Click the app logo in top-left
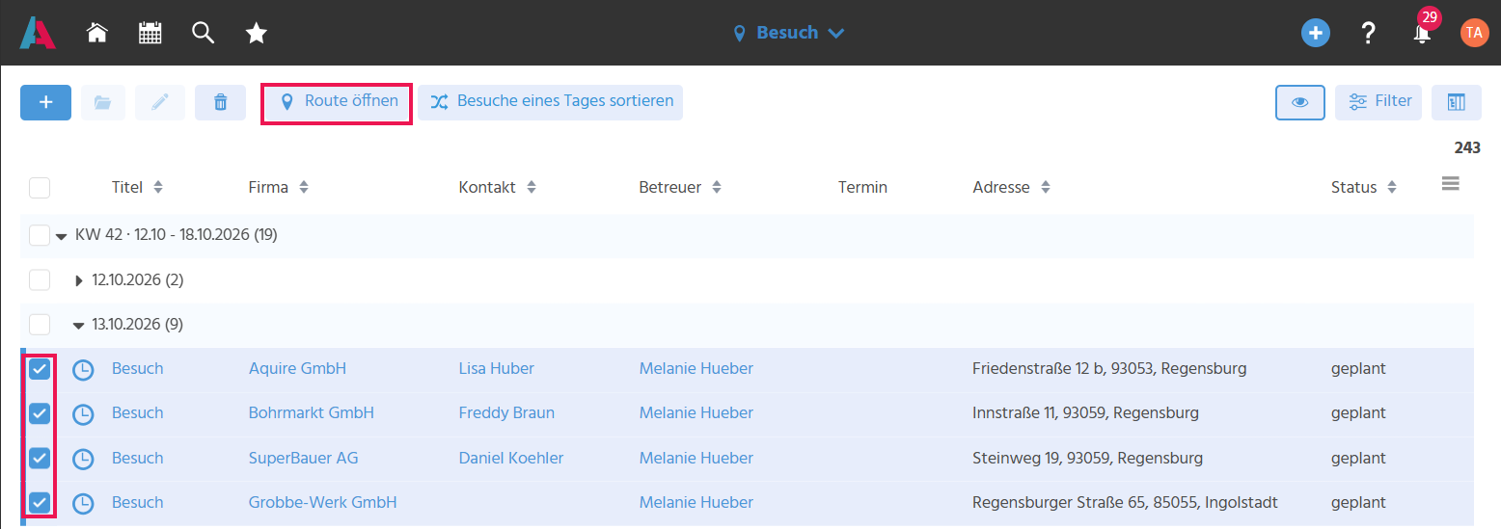This screenshot has width=1501, height=529. (38, 33)
